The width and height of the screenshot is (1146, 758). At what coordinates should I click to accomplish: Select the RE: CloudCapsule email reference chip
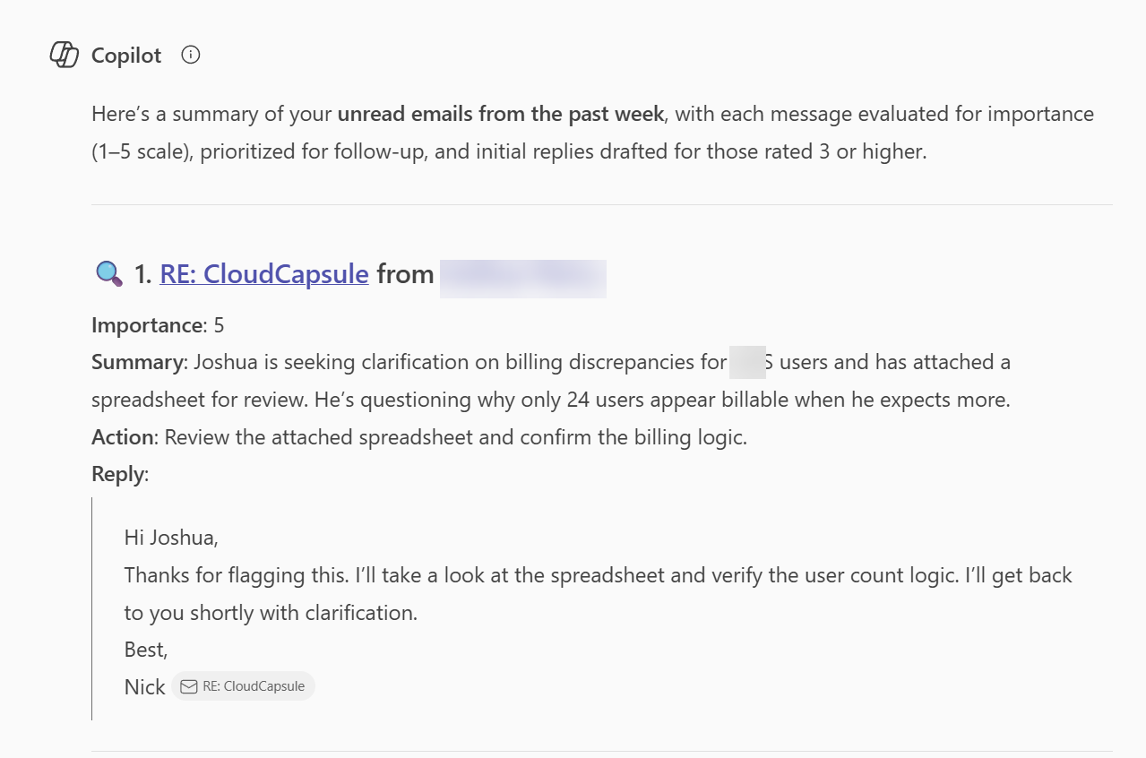[243, 685]
